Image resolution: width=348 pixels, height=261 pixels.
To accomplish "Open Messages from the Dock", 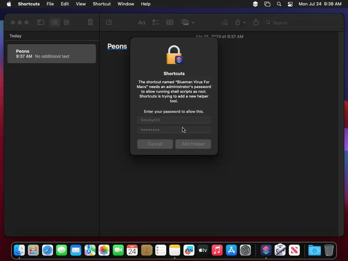I will pos(62,250).
